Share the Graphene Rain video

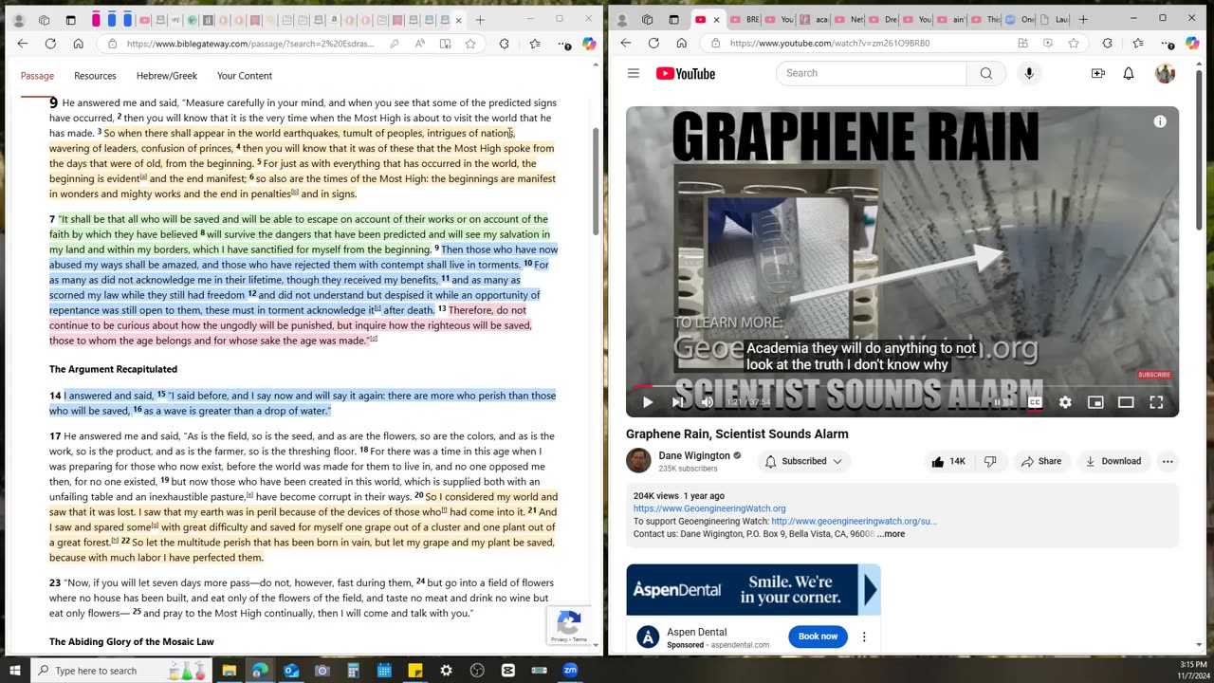1041,461
